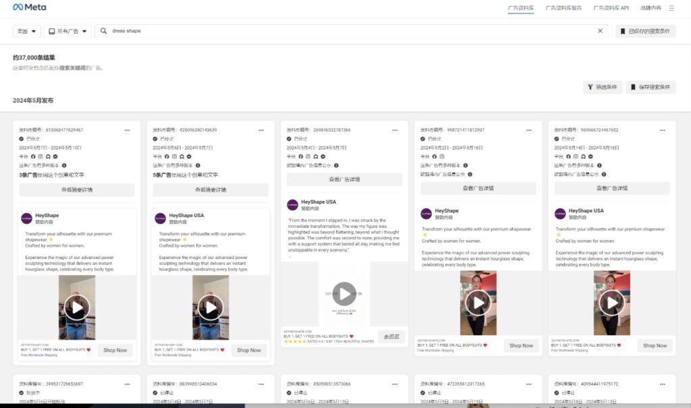Image resolution: width=691 pixels, height=408 pixels.
Task: Open 已保存的搜索条件 saved searches
Action: click(645, 31)
